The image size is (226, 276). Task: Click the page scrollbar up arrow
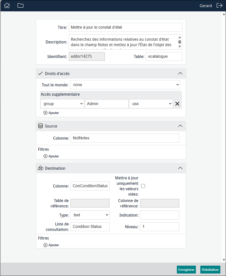click(x=224, y=14)
